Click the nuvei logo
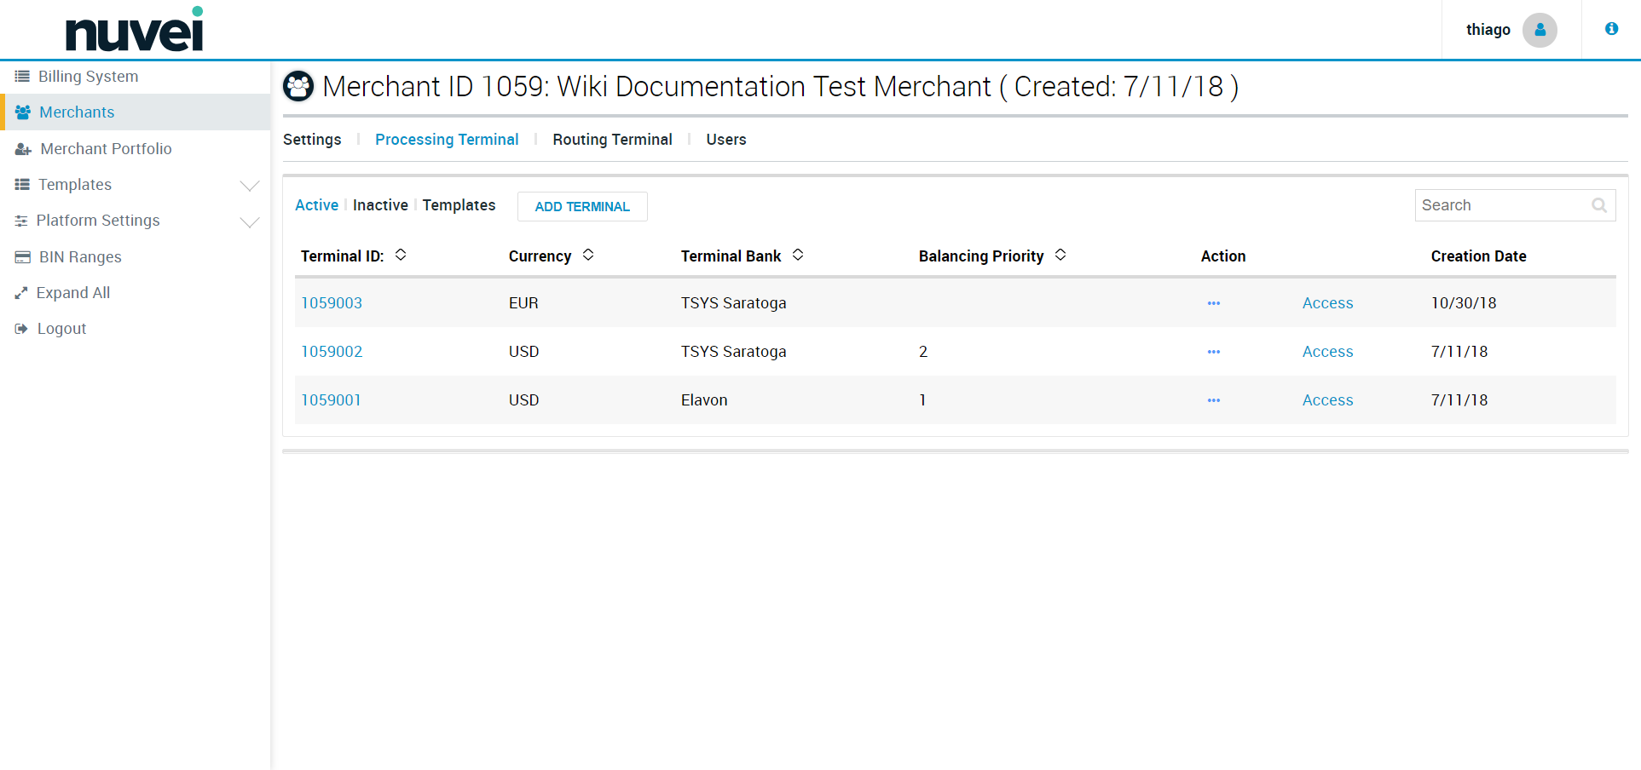Screen dimensions: 1641x770 click(x=135, y=31)
